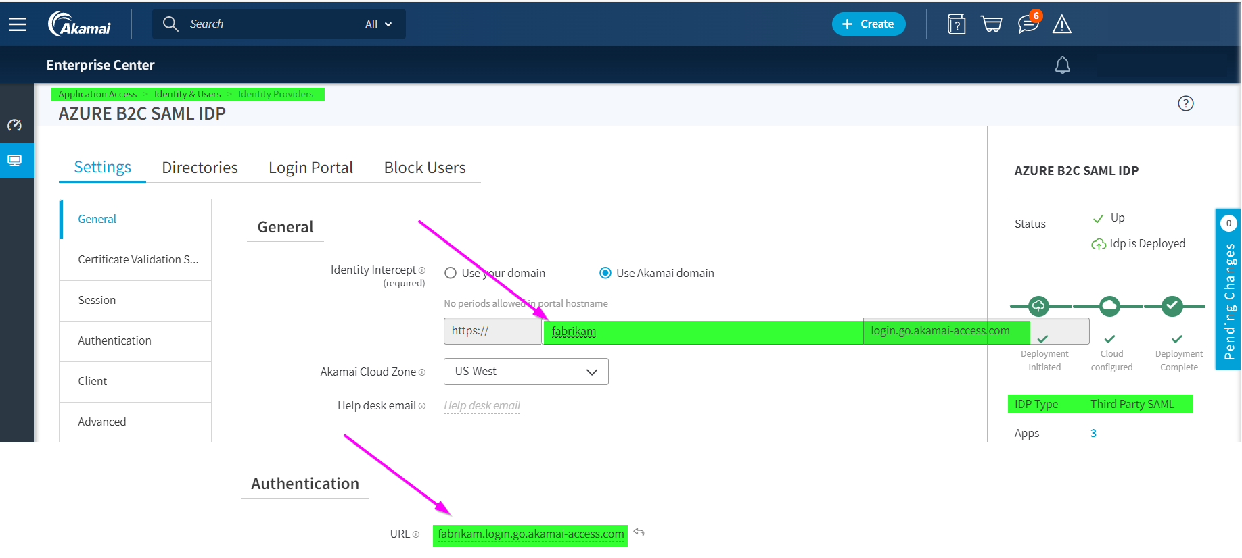Click the search magnifier icon
This screenshot has width=1242, height=558.
point(170,24)
